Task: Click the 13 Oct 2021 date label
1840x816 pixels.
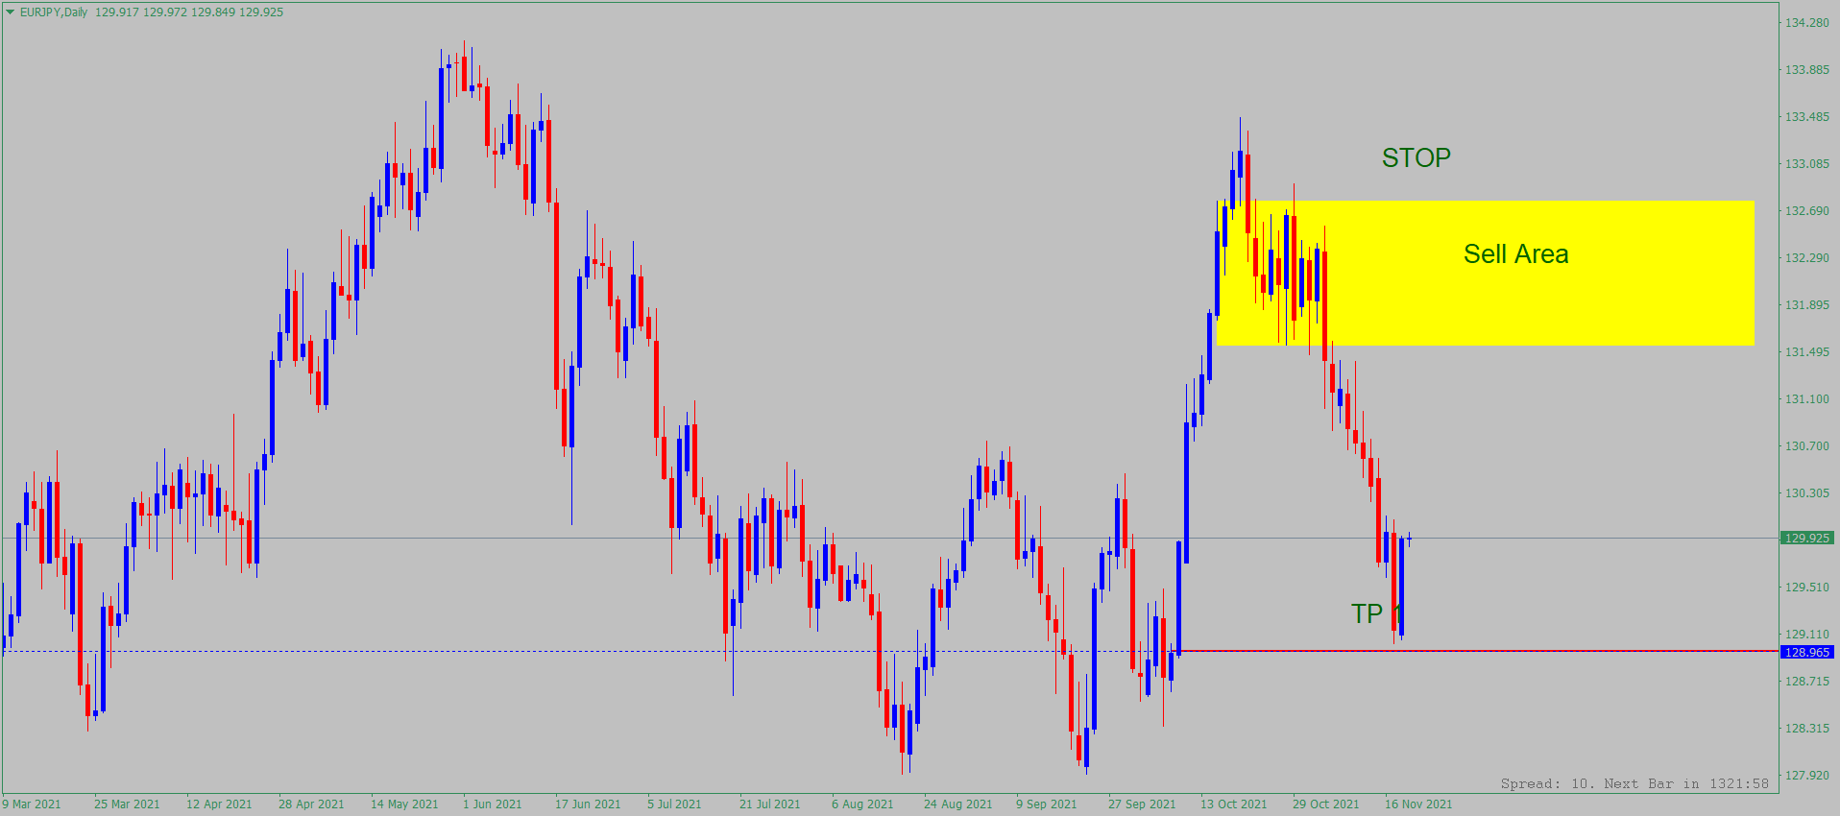Action: click(x=1233, y=804)
